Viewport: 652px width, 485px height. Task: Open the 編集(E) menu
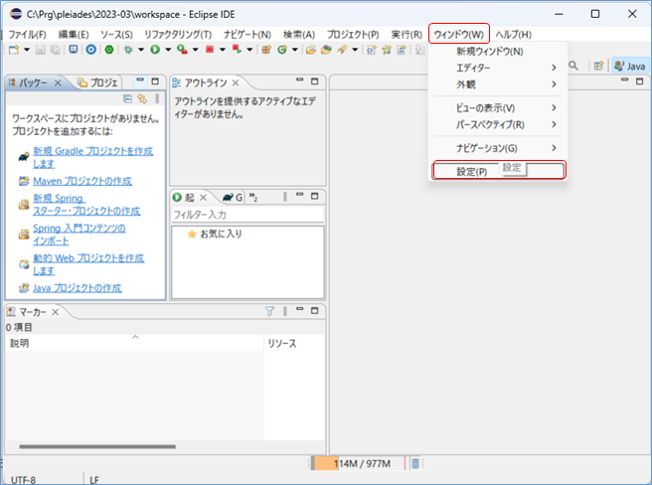74,34
